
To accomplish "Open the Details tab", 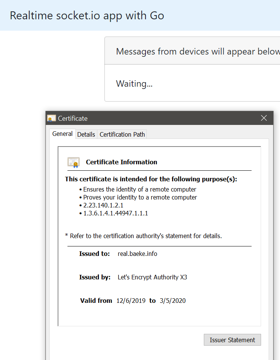I will pyautogui.click(x=86, y=134).
